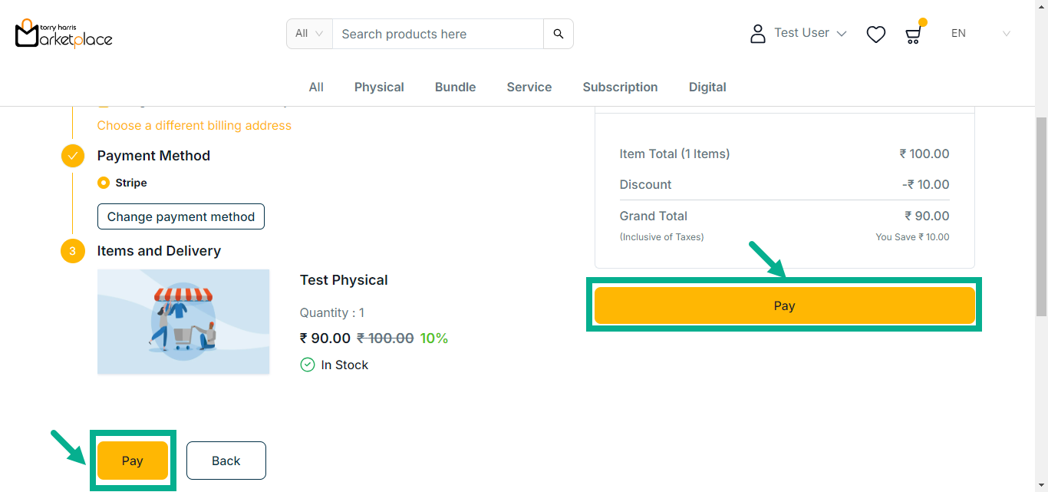
Task: Click the Marketplace logo
Action: tap(64, 34)
